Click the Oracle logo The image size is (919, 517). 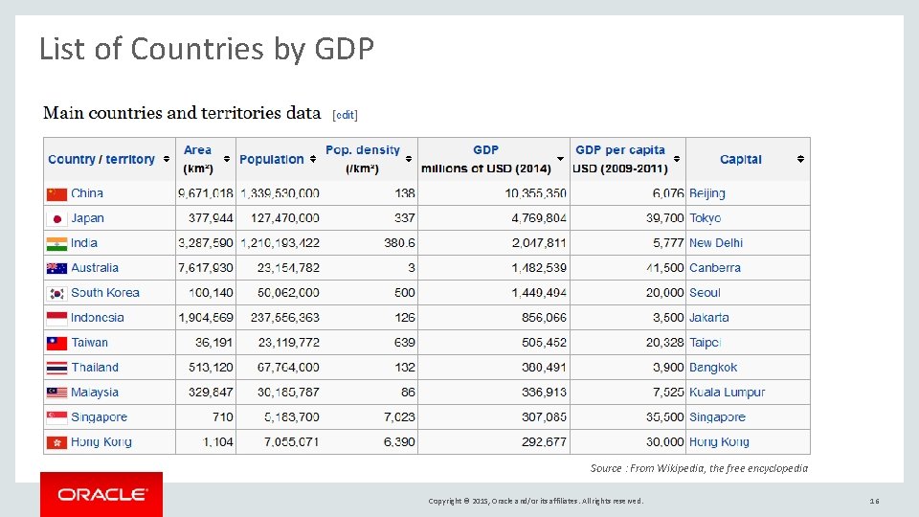click(101, 494)
